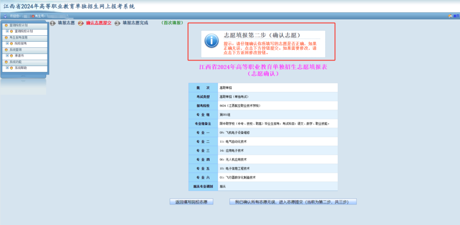
Task: Click the 服从专业调剂 label cell
Action: pyautogui.click(x=203, y=187)
